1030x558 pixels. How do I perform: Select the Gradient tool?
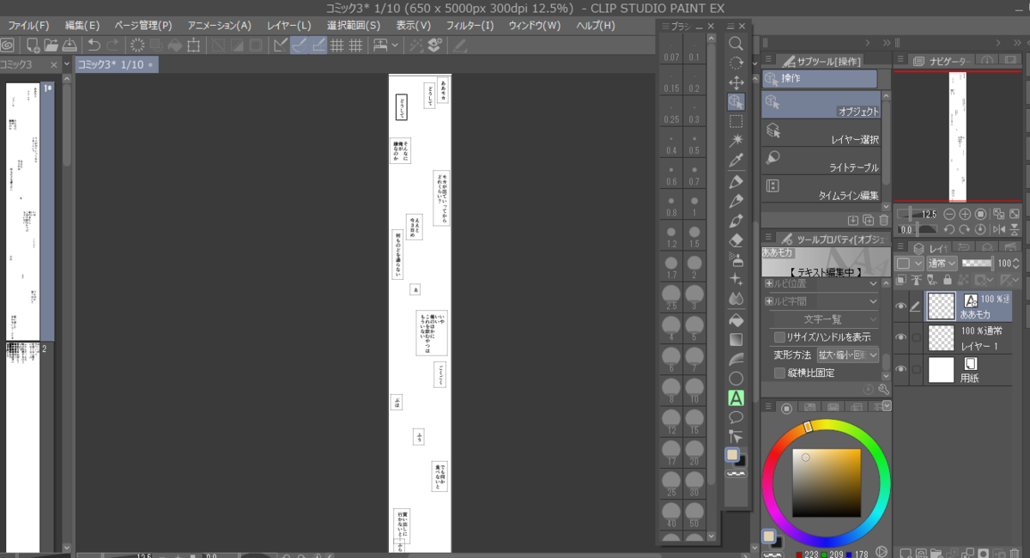point(736,339)
